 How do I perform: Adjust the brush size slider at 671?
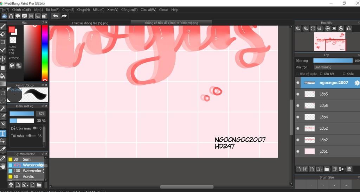pos(21,114)
